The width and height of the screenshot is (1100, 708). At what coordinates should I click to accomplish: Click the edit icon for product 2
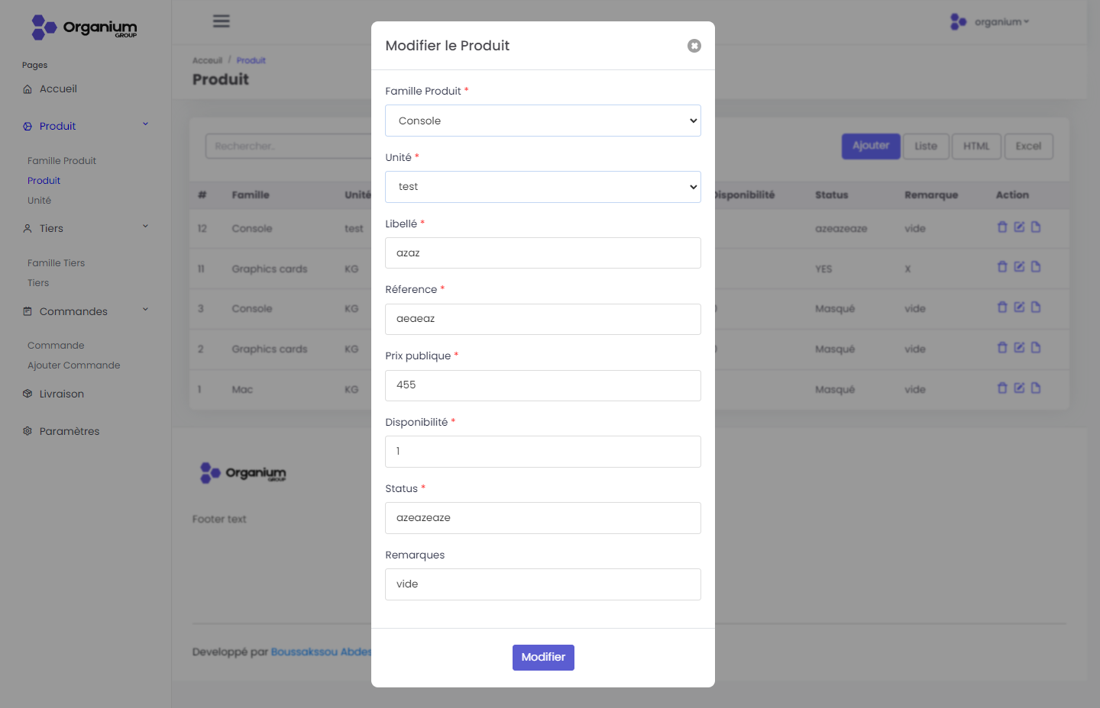click(1019, 348)
